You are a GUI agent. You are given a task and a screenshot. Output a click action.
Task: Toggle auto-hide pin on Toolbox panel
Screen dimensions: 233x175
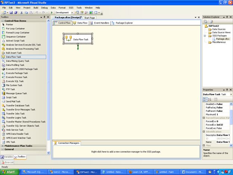(44, 17)
